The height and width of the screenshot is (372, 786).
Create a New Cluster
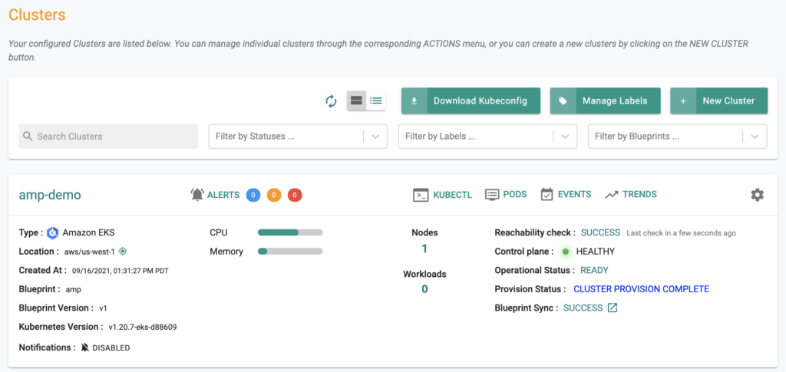718,100
